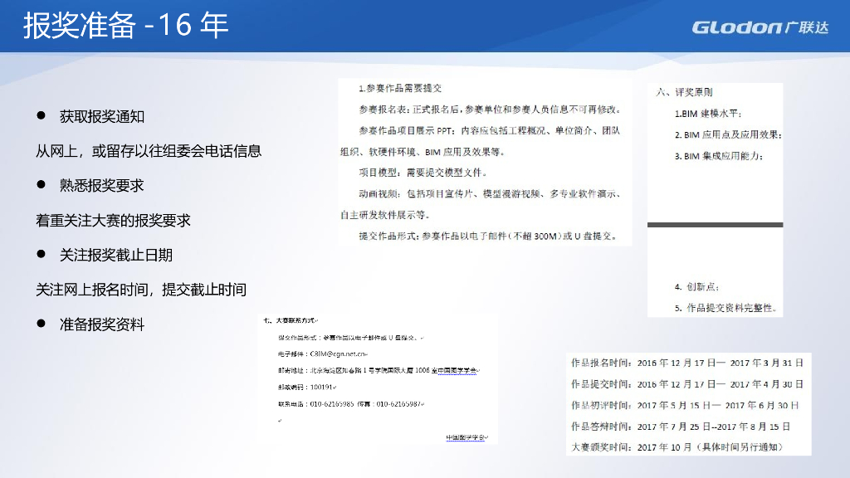Click the item '4. 创新点'
This screenshot has width=850, height=478.
pos(696,286)
